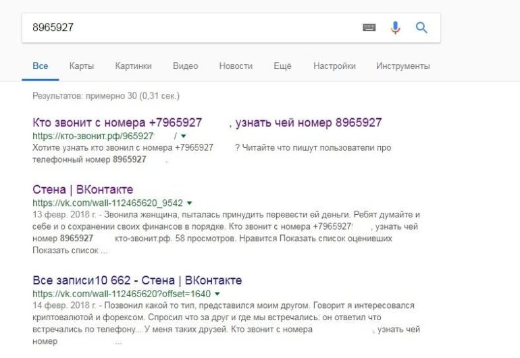
Task: Click the blue magnifying glass search button
Action: click(421, 28)
